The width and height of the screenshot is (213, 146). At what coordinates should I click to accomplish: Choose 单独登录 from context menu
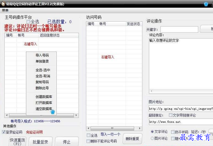coord(42,61)
